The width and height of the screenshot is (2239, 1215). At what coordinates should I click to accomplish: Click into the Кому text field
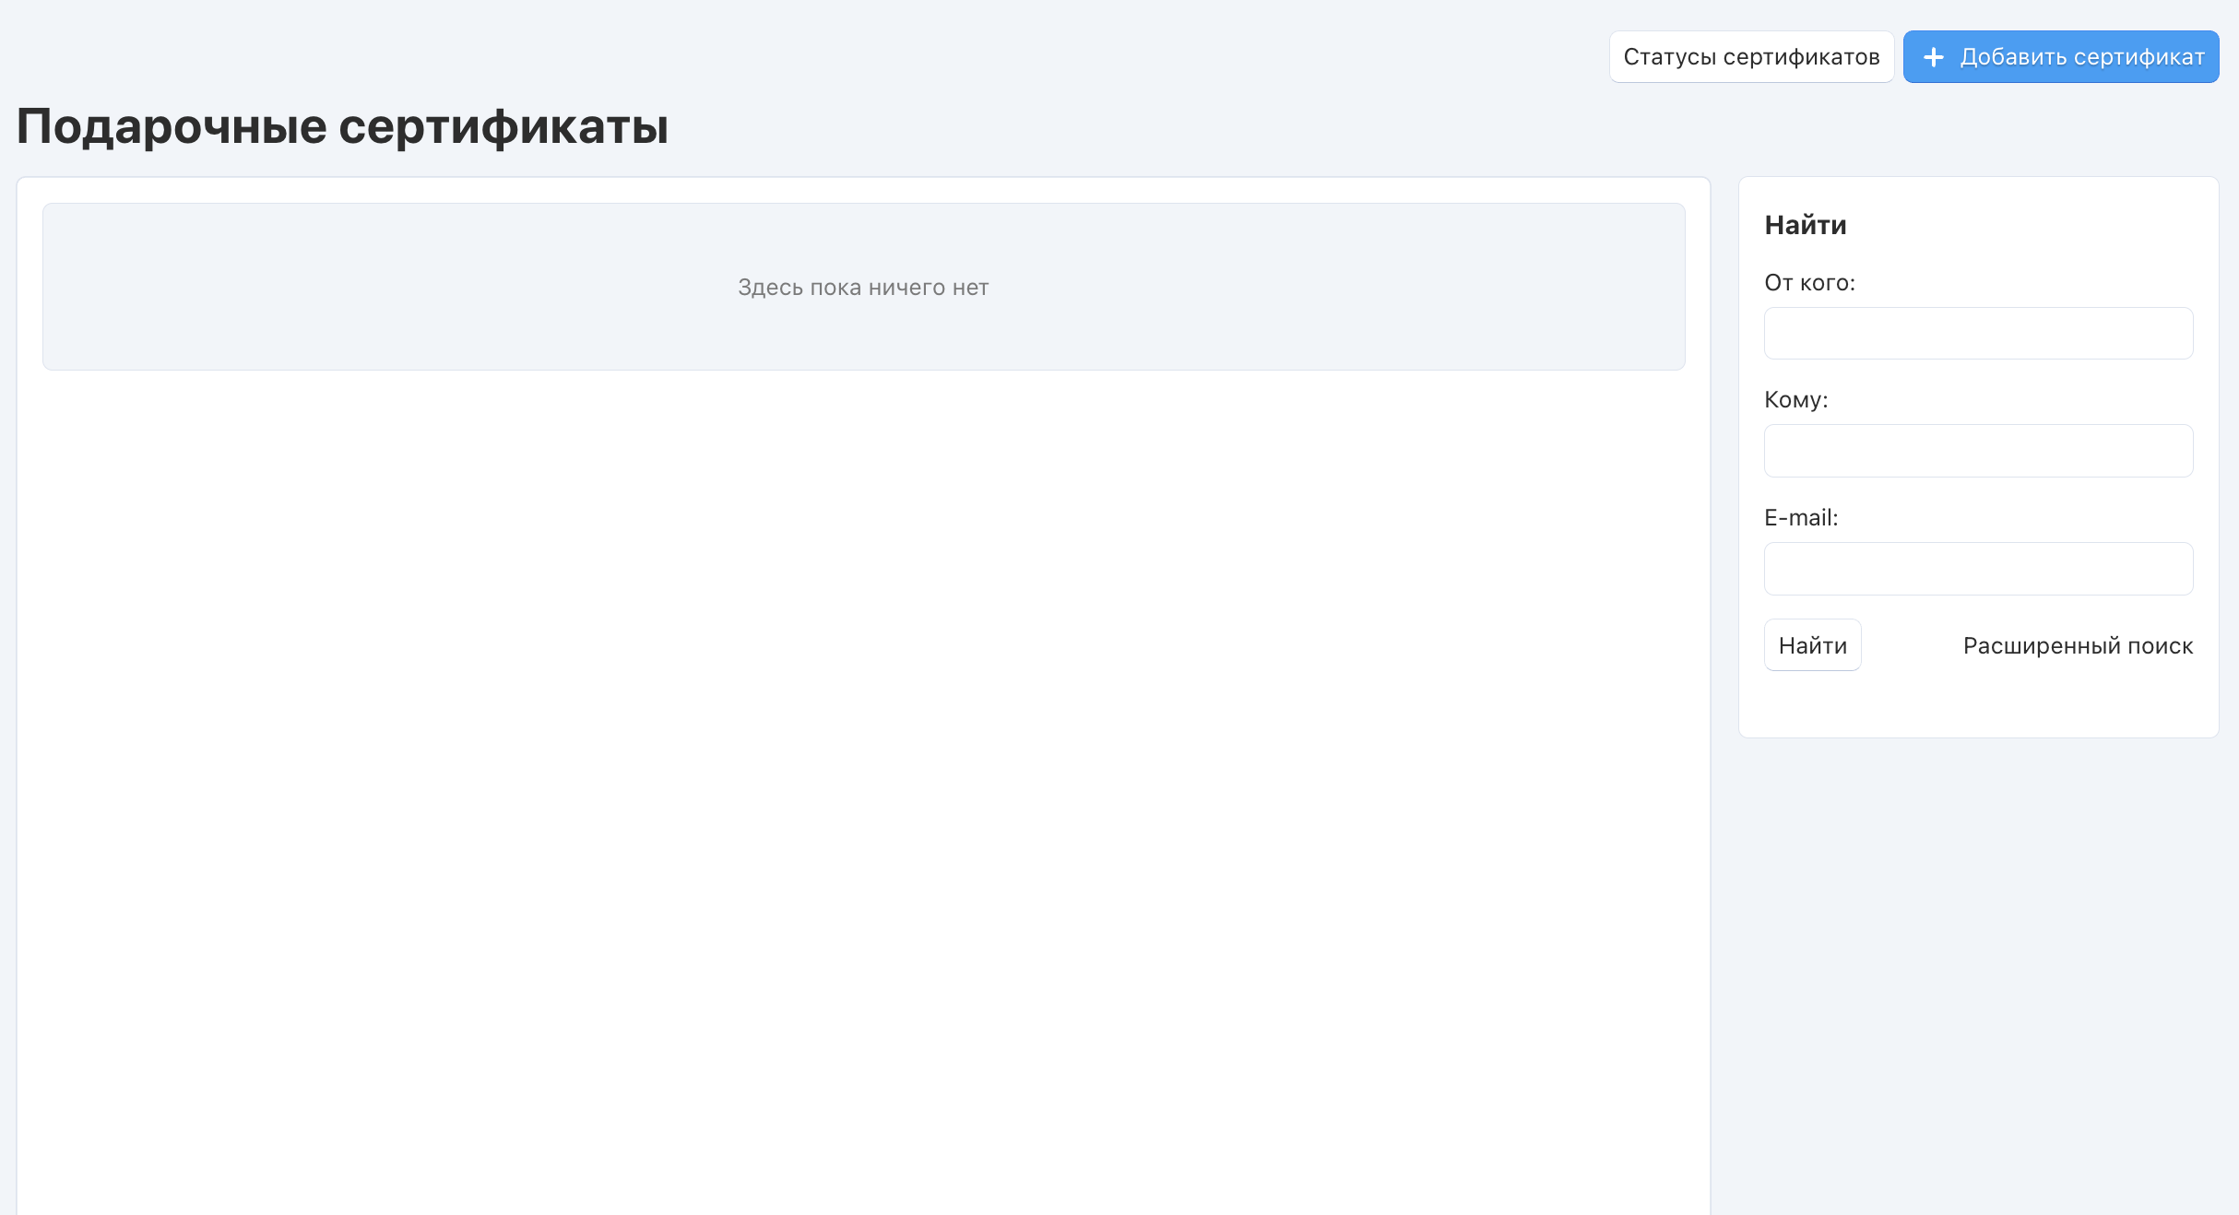1977,451
